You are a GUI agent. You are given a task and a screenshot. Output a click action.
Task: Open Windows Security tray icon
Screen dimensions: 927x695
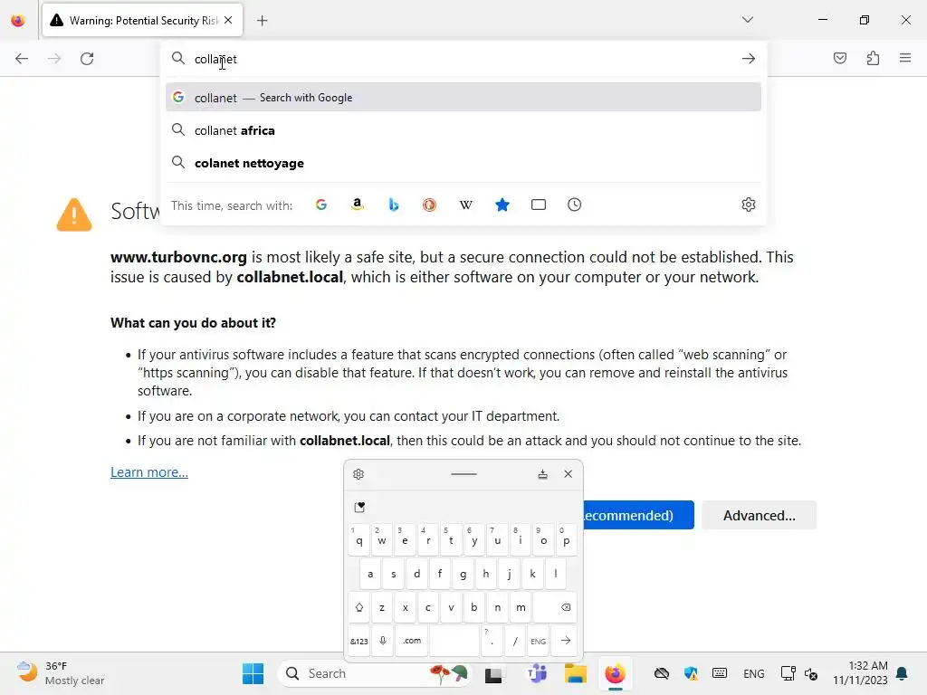(x=691, y=673)
